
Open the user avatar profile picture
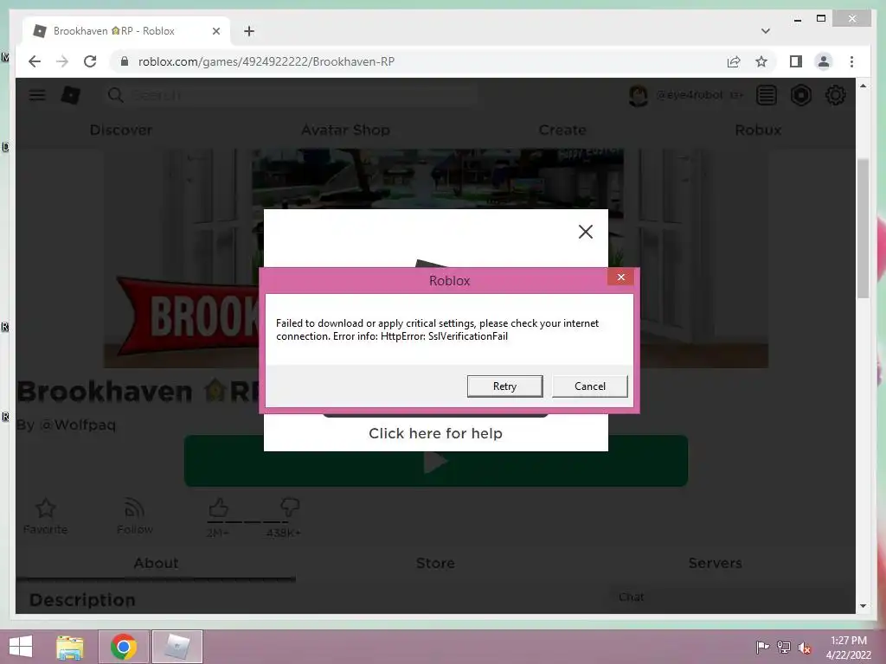tap(639, 95)
